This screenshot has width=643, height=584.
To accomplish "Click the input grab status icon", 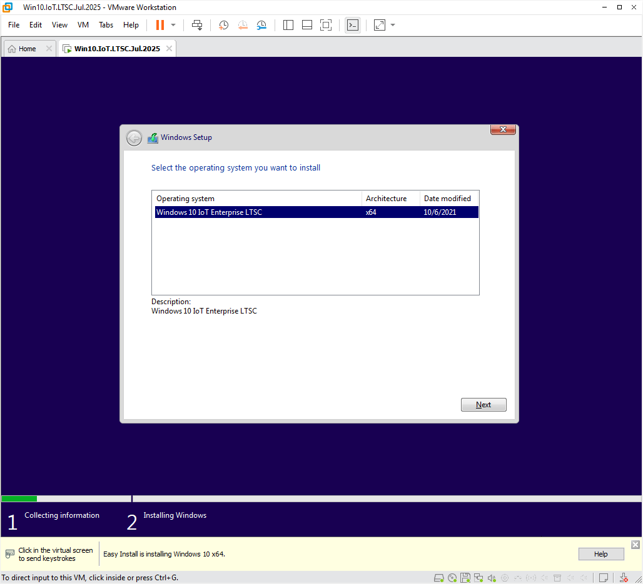I will click(624, 578).
